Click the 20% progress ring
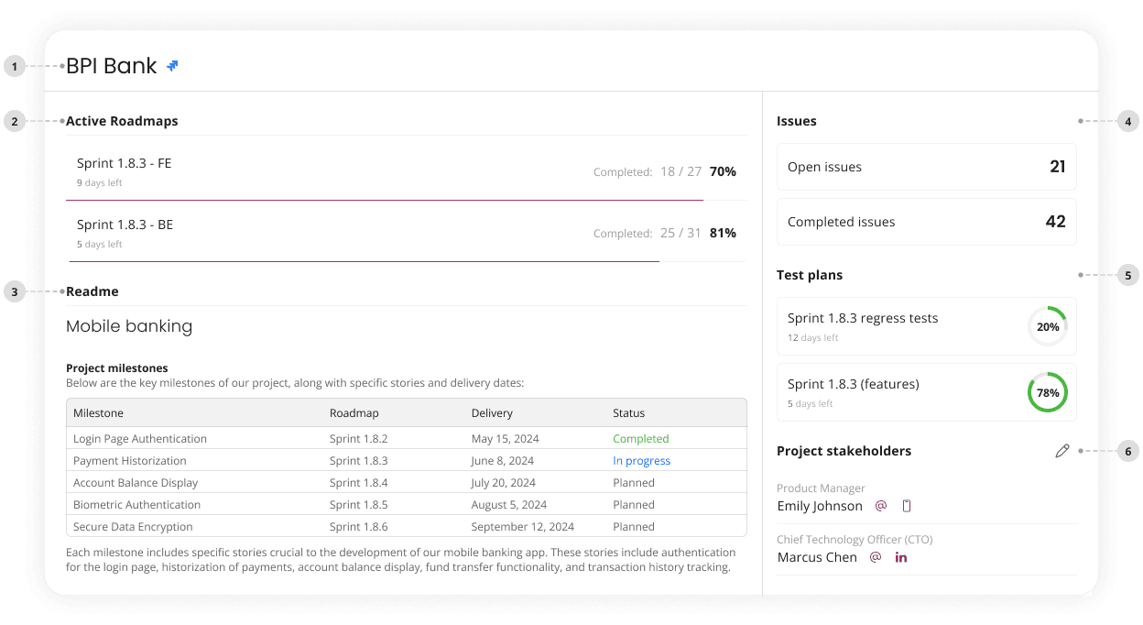 tap(1048, 326)
